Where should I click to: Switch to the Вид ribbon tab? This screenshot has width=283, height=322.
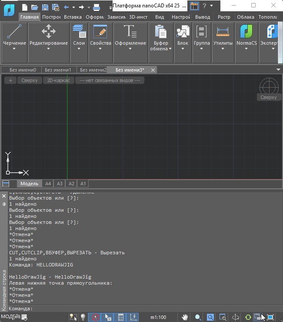(160, 17)
